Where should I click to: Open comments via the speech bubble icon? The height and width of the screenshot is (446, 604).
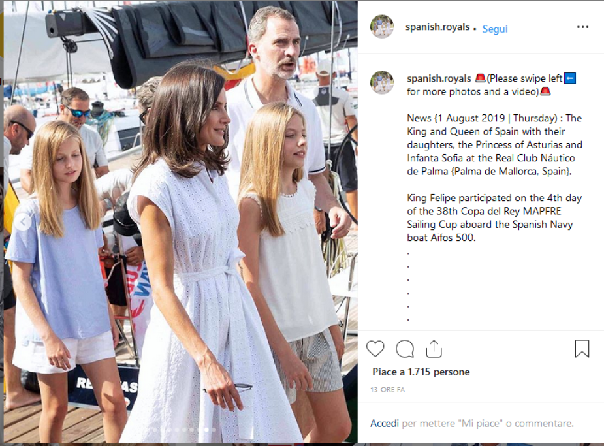coord(404,349)
